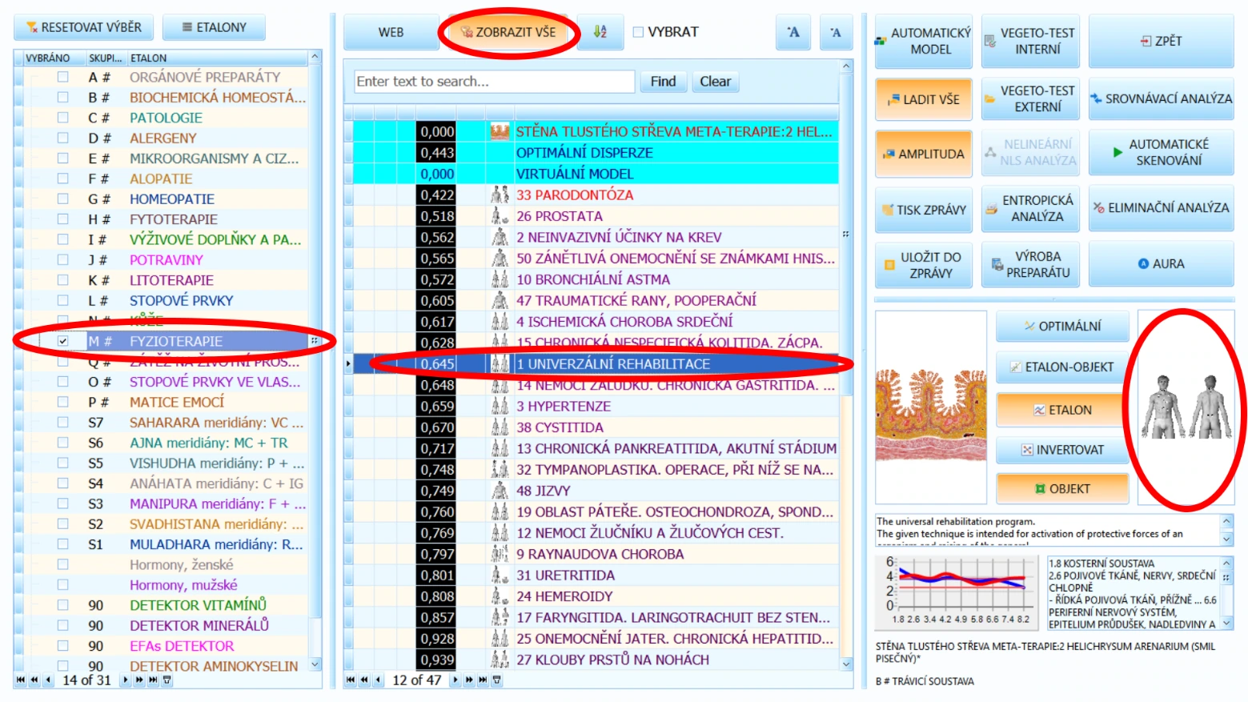Start Automatické skenování
The width and height of the screenshot is (1248, 702).
[1161, 152]
